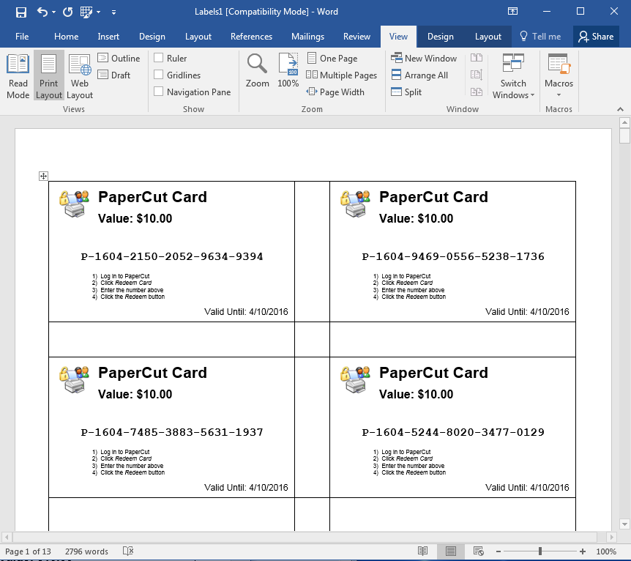Zoom in with the plus button

point(582,551)
